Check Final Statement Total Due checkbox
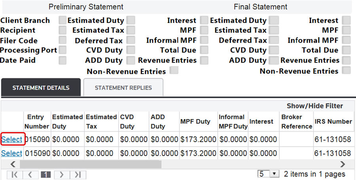The height and width of the screenshot is (180, 356). pos(346,50)
